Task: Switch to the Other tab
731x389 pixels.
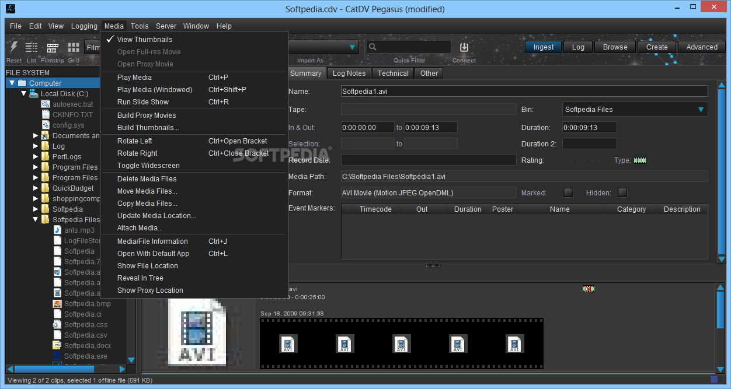Action: pyautogui.click(x=429, y=73)
